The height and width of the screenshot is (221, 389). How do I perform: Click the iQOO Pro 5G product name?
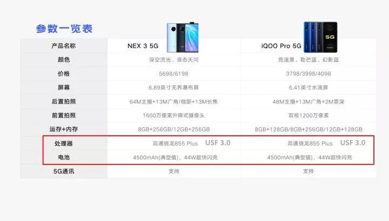click(281, 46)
